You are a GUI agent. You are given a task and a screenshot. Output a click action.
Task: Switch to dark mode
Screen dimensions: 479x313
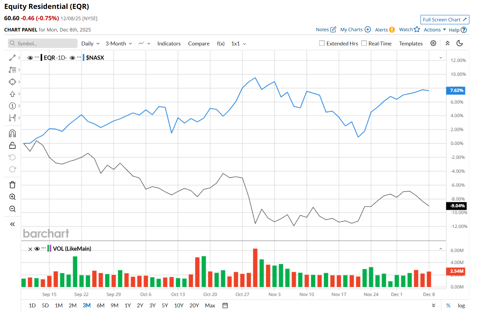click(x=460, y=43)
